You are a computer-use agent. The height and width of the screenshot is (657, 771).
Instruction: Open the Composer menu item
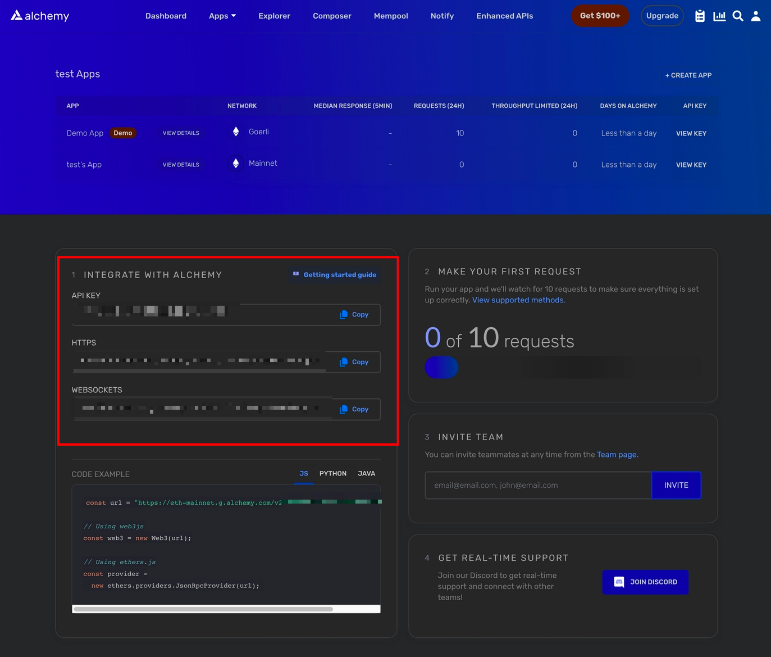pyautogui.click(x=332, y=16)
